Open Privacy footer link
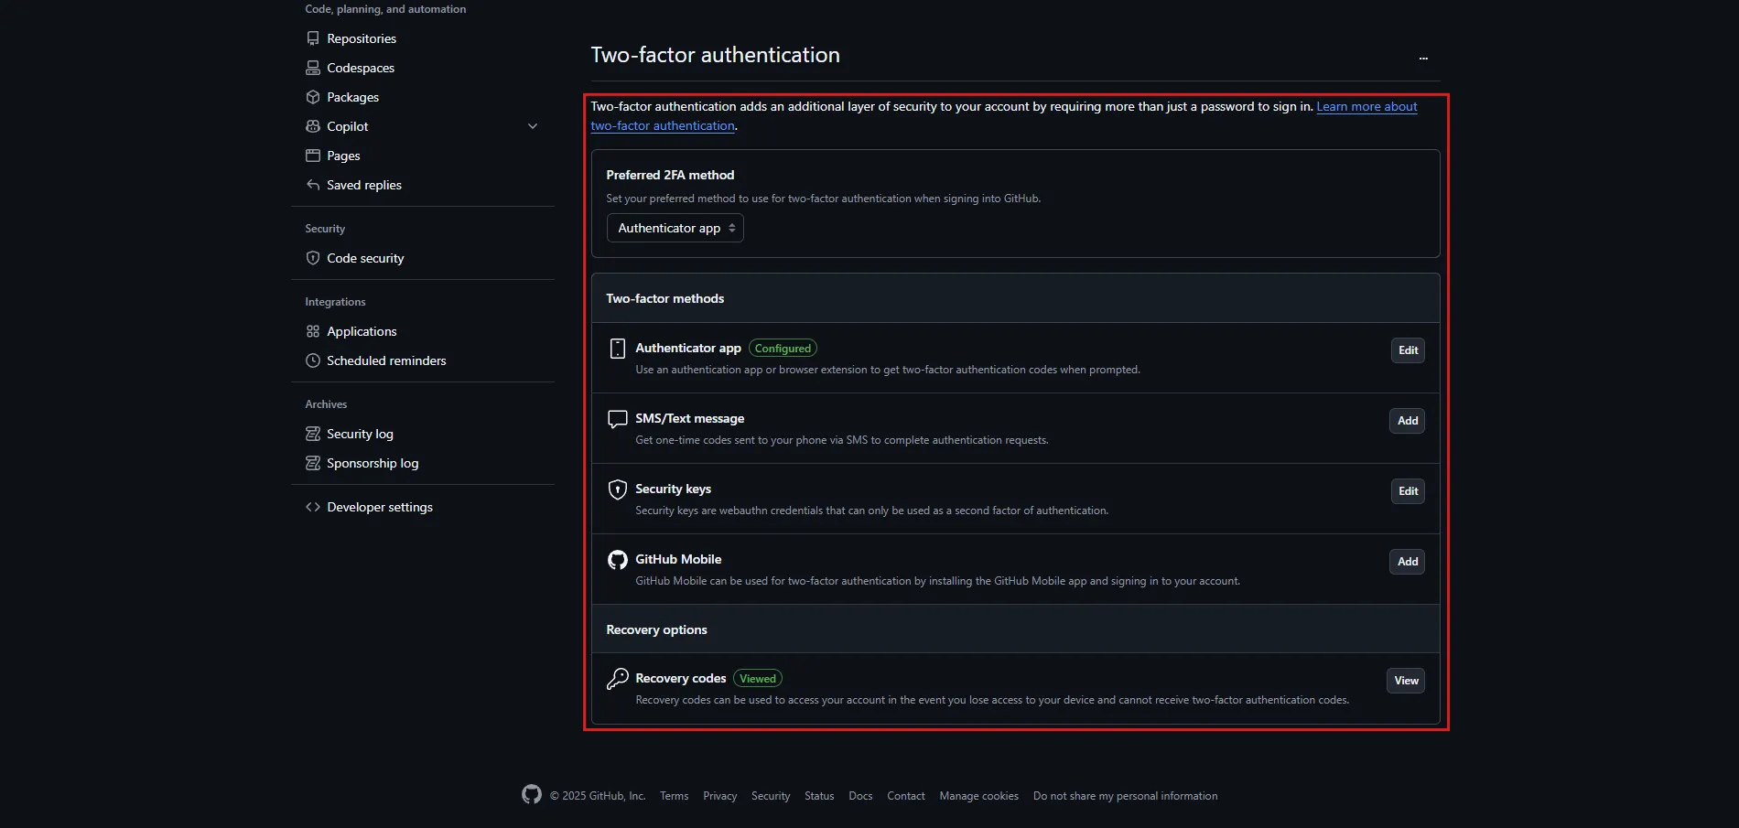Screen dimensions: 1739x828 click(x=719, y=796)
